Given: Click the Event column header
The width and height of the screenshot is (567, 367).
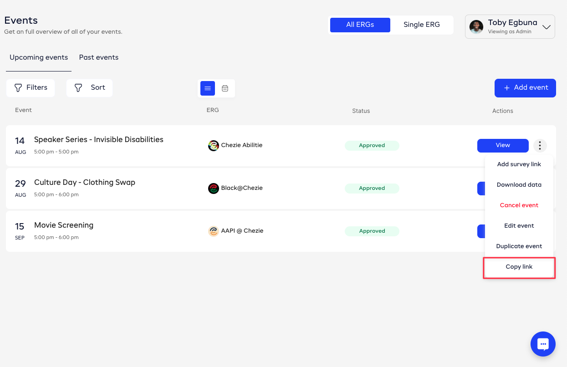Looking at the screenshot, I should 23,110.
